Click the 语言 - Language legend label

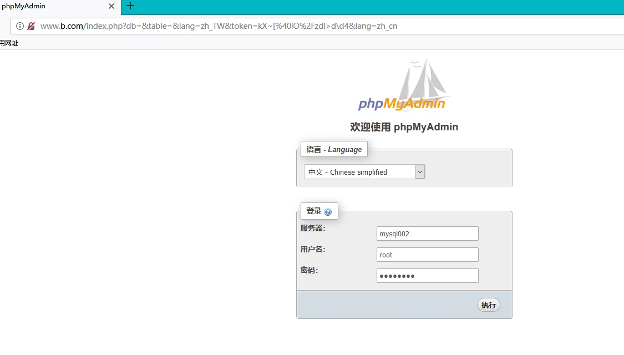(x=334, y=149)
